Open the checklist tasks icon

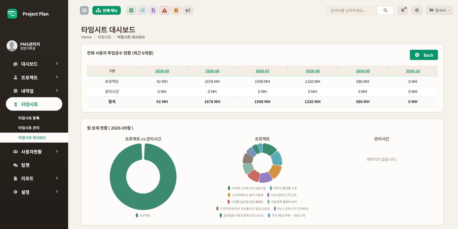[142, 10]
